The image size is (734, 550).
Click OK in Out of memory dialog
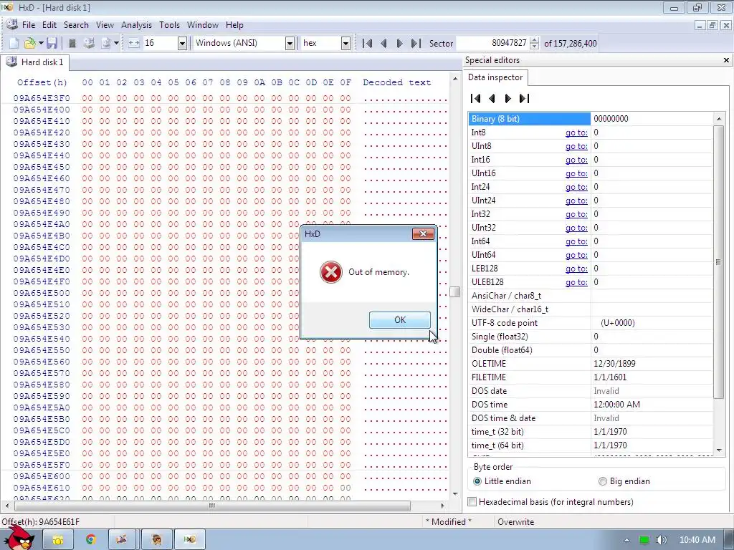400,320
